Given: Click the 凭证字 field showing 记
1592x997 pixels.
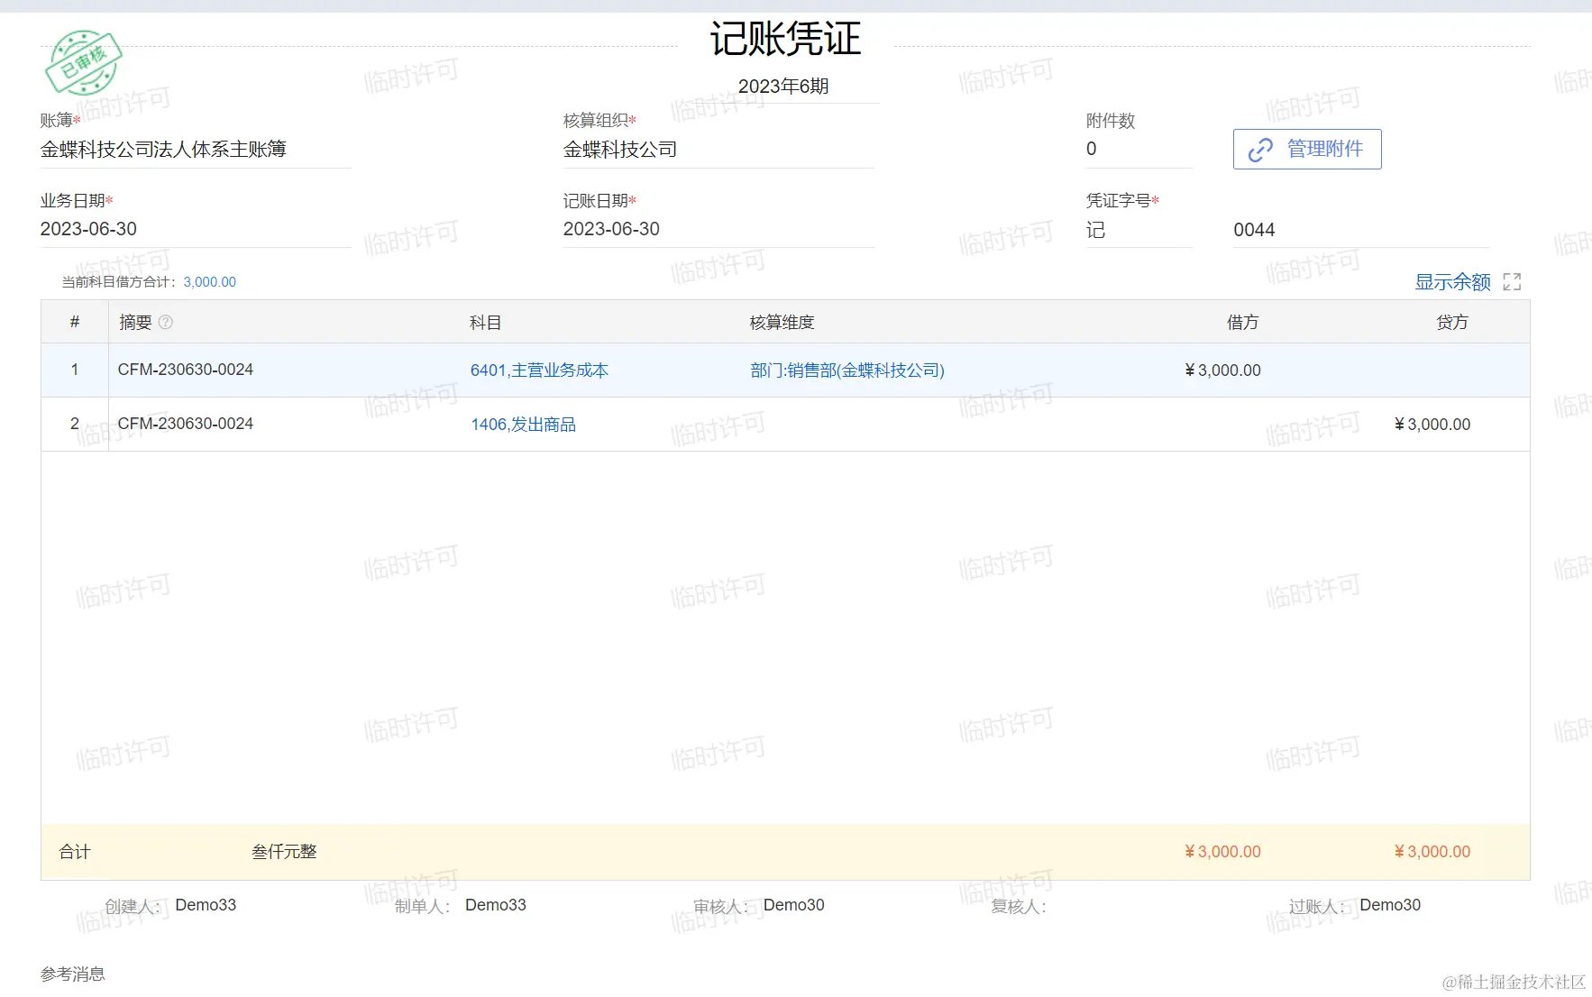Looking at the screenshot, I should pos(1139,230).
